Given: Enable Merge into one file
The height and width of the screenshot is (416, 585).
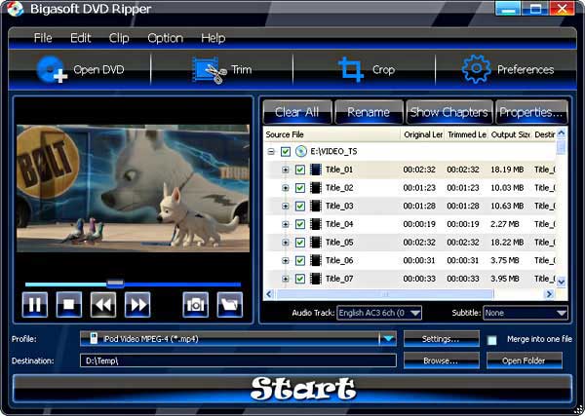Looking at the screenshot, I should coord(492,340).
